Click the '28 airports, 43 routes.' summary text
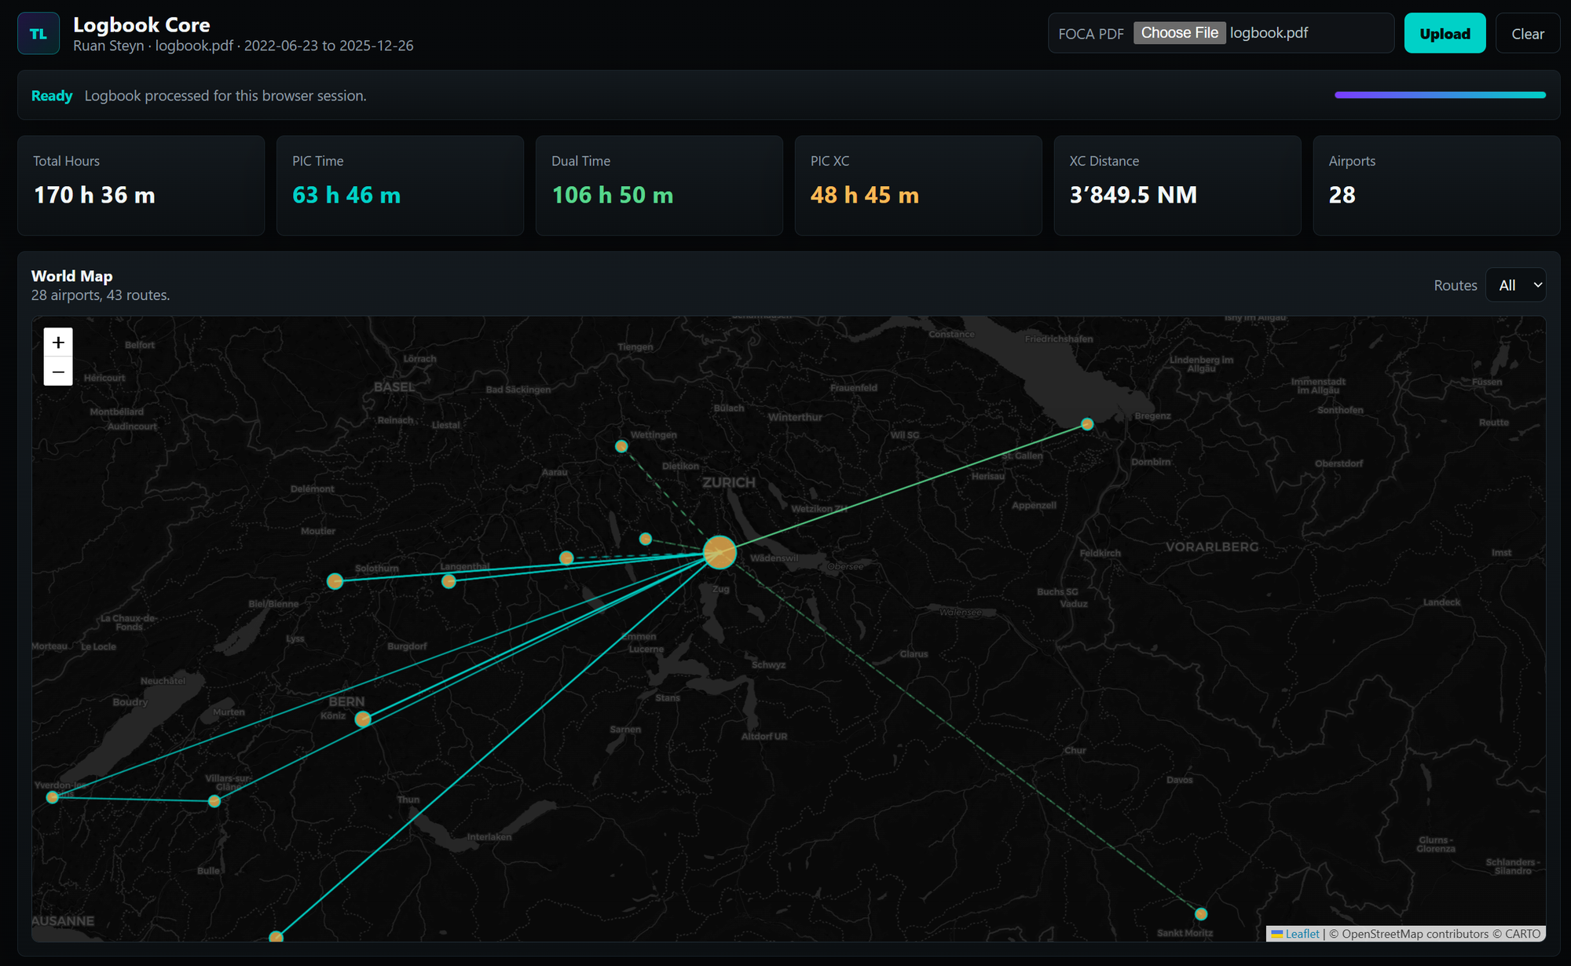This screenshot has height=966, width=1571. tap(101, 295)
